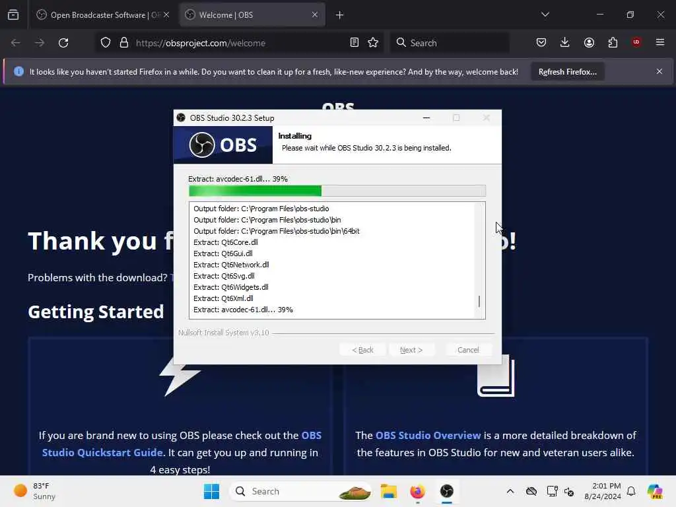
Task: Open clock showing 2:01 PM 8/24/2024
Action: coord(602,491)
